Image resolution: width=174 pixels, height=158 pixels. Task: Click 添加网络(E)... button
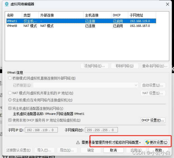[95, 66]
